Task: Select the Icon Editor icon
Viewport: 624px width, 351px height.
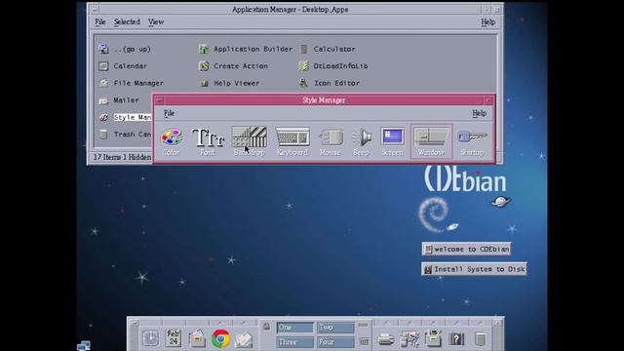Action: 303,83
